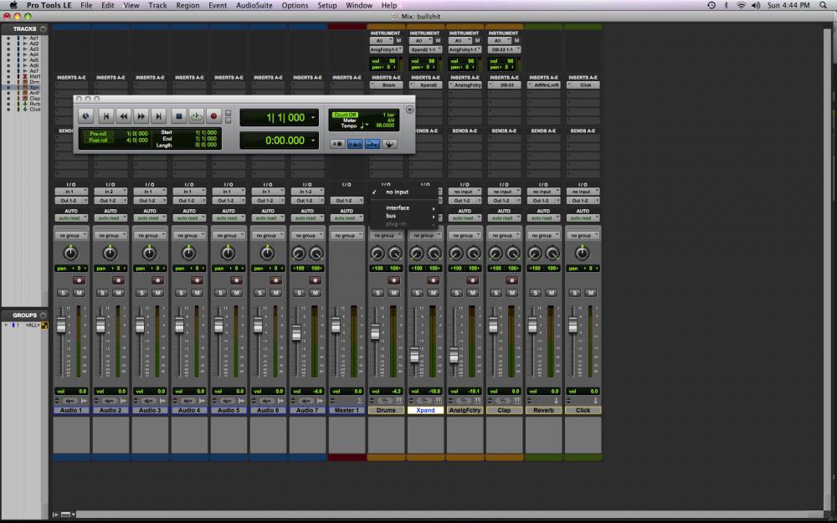
Task: Record-enable the Drums track
Action: [x=394, y=280]
